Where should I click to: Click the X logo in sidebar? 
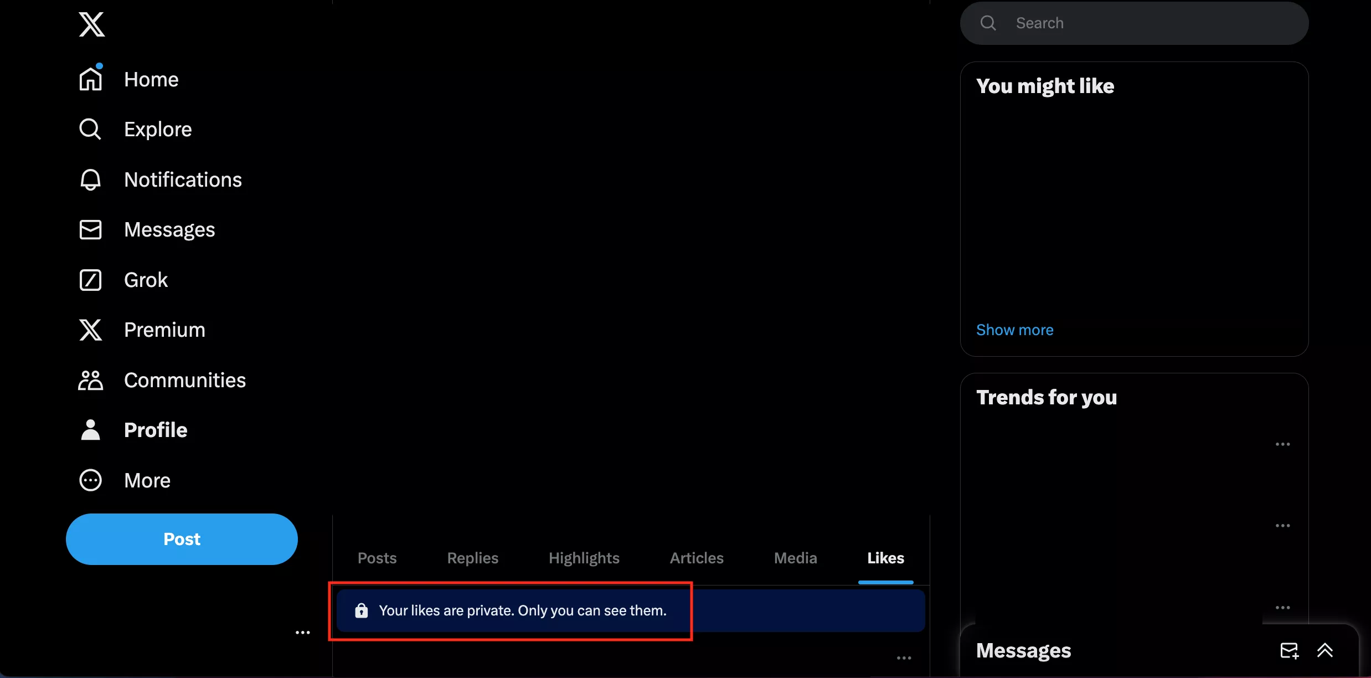(91, 24)
